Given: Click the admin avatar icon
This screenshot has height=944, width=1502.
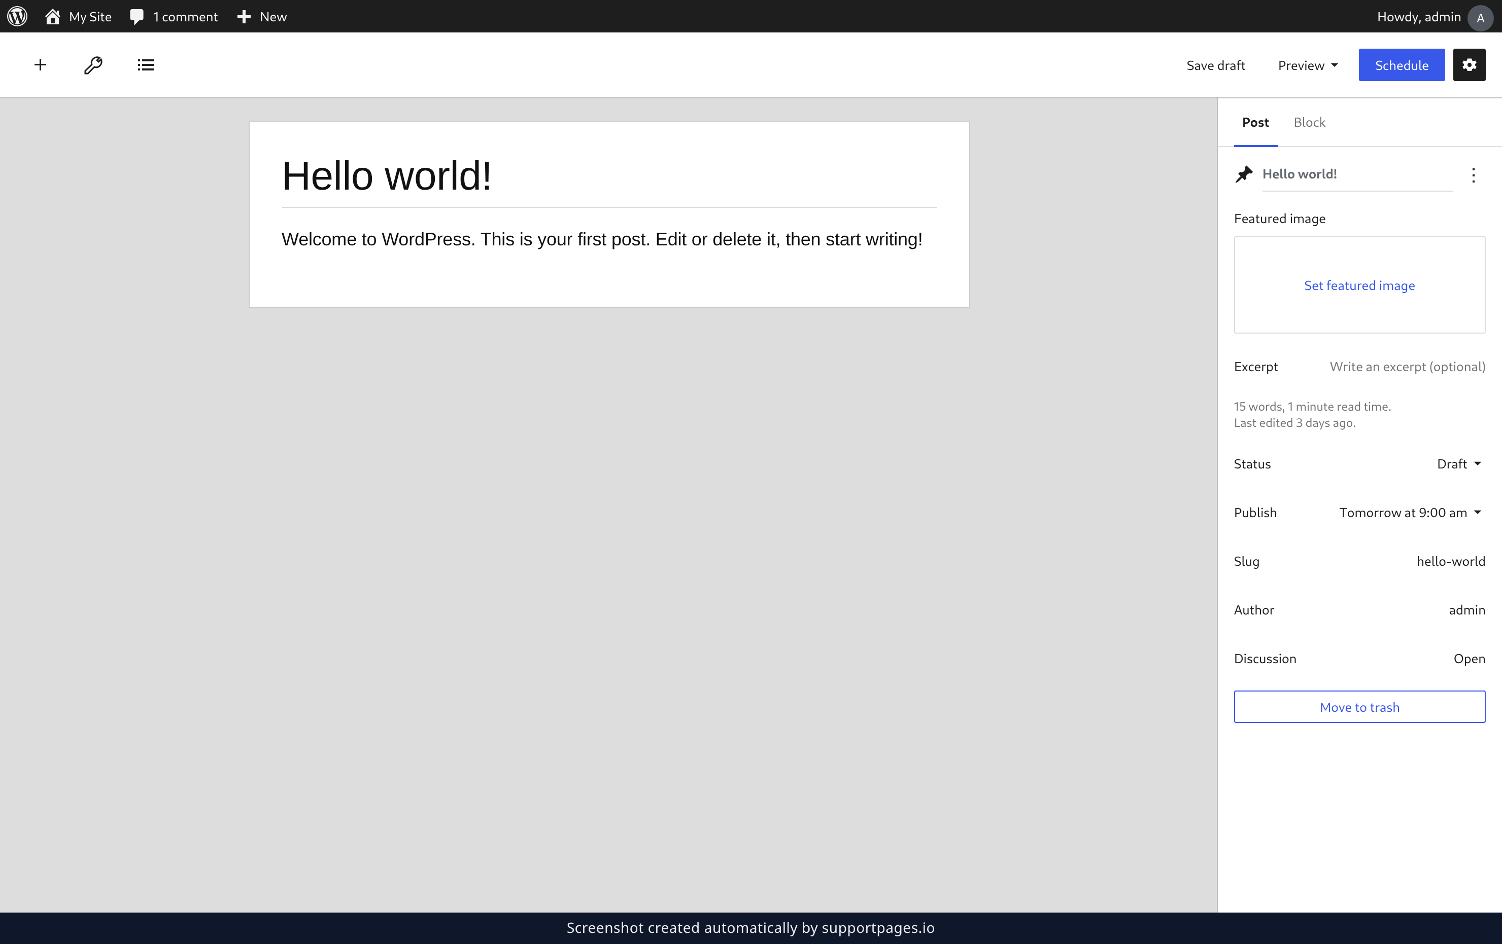Looking at the screenshot, I should click(x=1480, y=17).
